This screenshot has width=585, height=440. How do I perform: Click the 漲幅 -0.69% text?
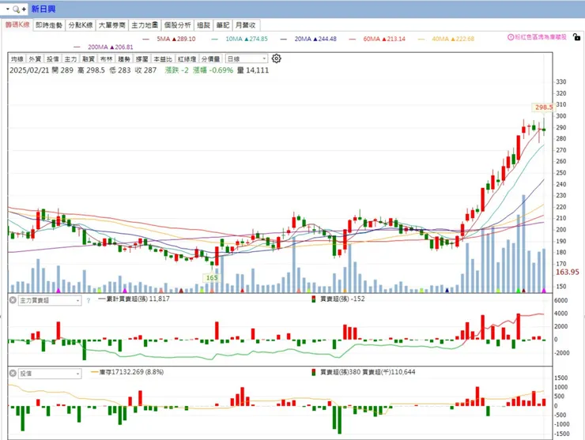pos(213,70)
